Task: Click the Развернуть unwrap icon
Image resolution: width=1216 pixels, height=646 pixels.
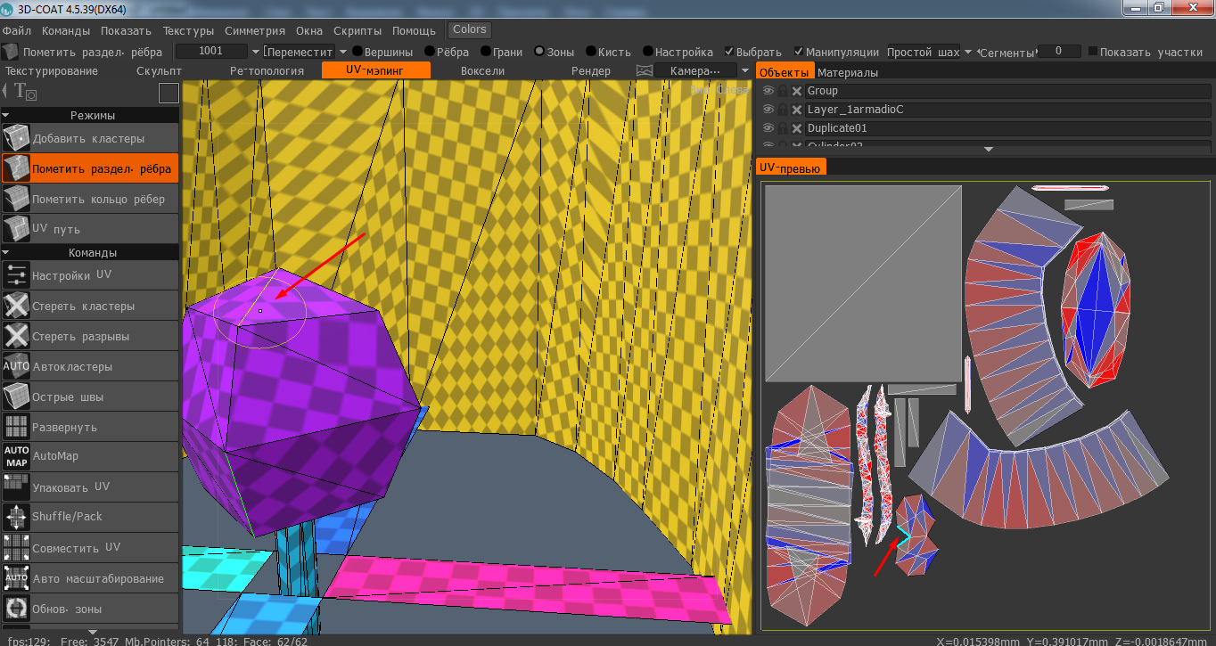Action: click(x=16, y=427)
